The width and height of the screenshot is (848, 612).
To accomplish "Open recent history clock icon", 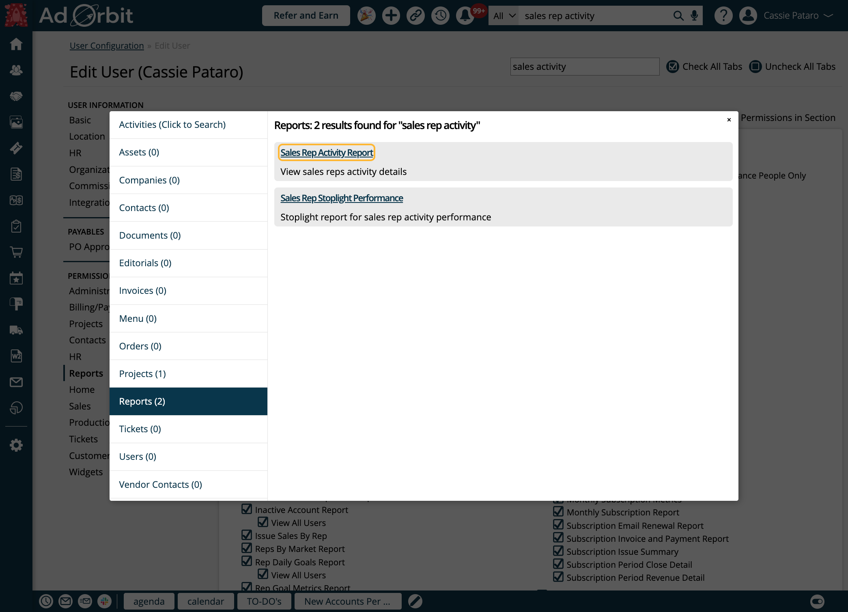I will pyautogui.click(x=440, y=16).
